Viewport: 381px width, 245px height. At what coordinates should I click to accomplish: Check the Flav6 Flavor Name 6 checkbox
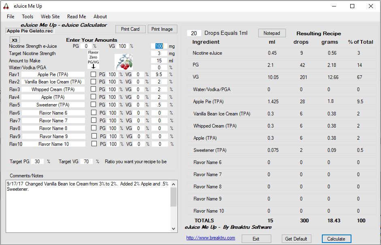[x=94, y=113]
